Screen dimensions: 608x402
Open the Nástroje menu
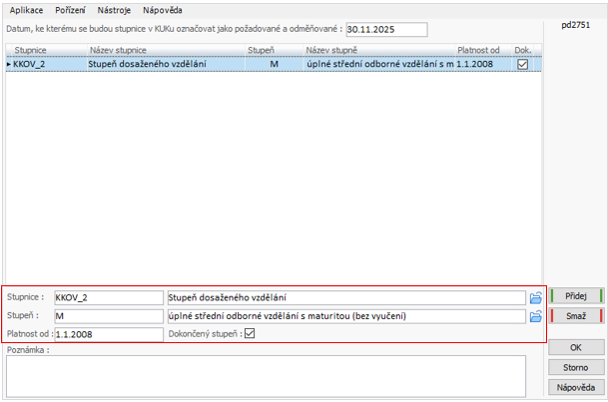click(114, 9)
